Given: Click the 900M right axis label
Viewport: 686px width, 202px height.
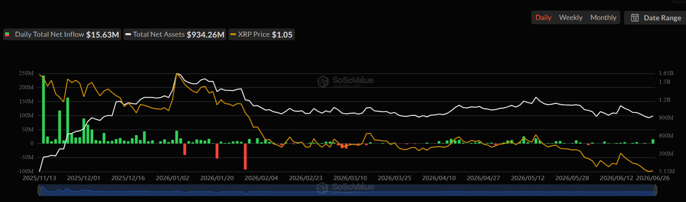Looking at the screenshot, I should click(666, 118).
